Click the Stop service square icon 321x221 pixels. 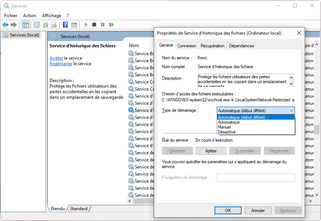[94, 25]
